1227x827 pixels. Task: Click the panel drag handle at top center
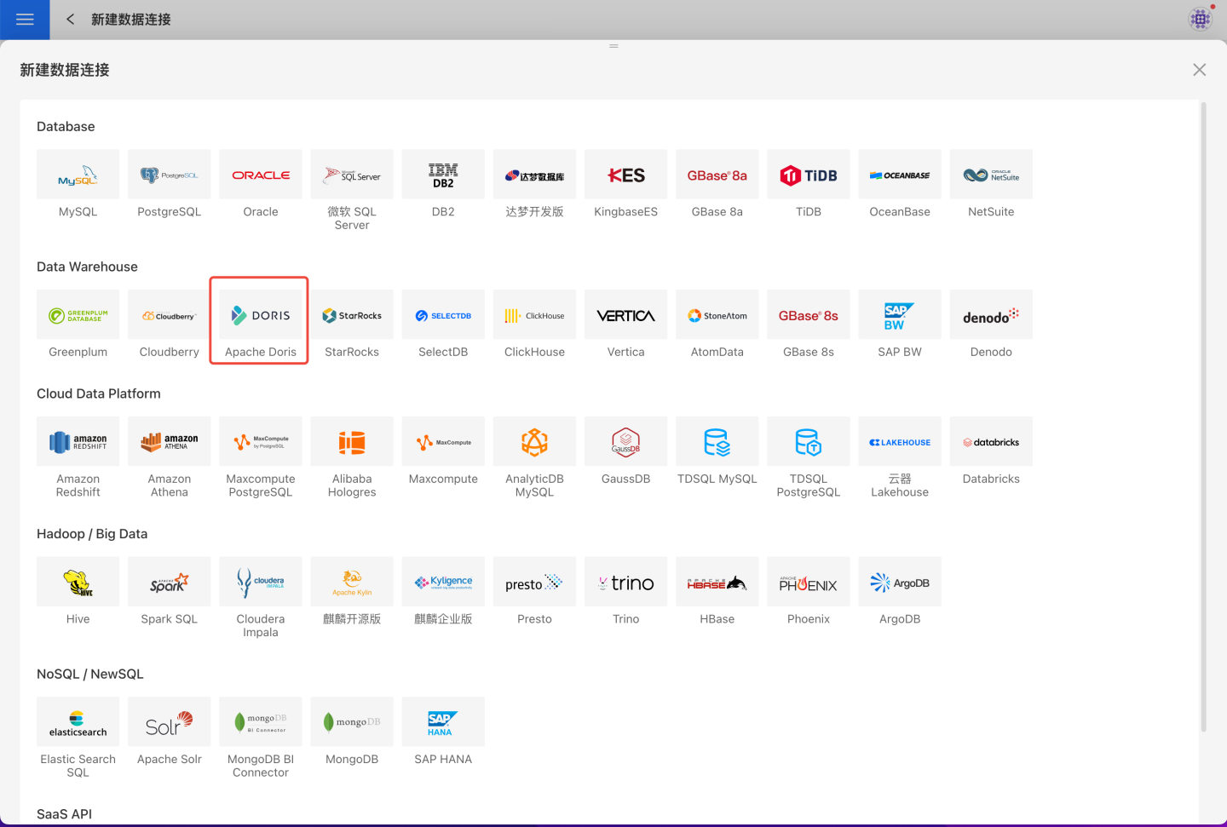tap(613, 46)
